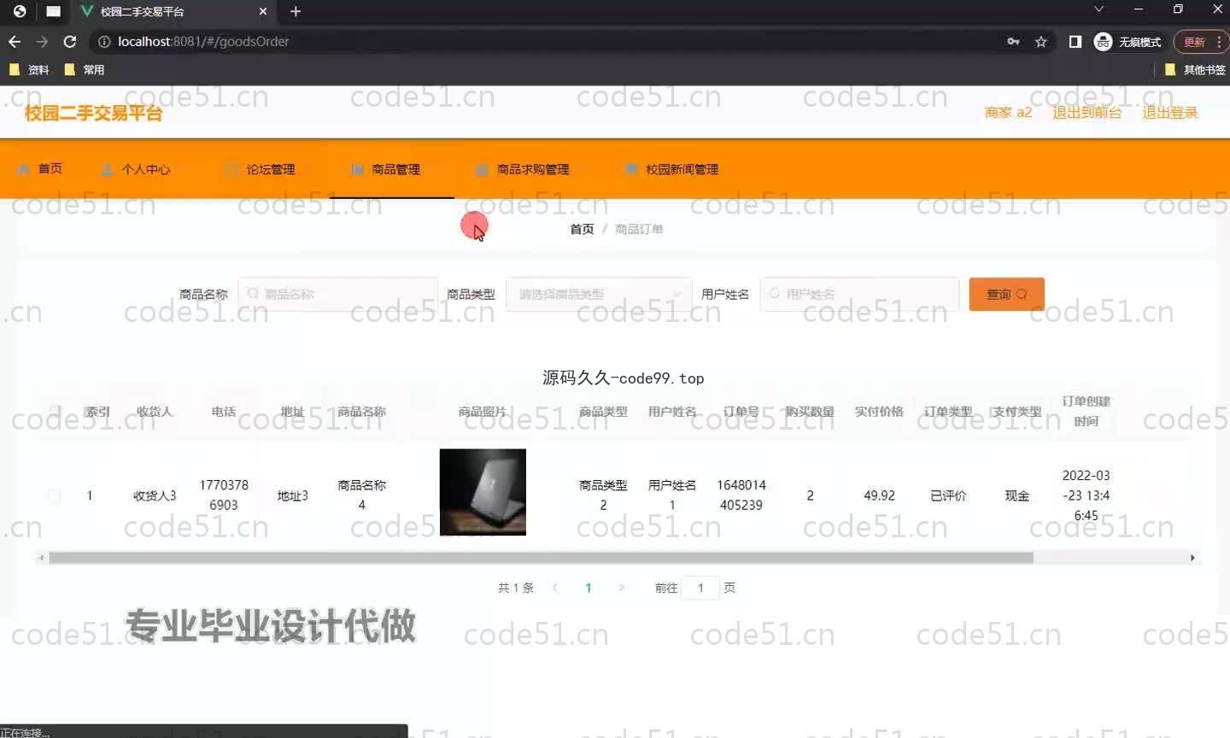This screenshot has height=738, width=1230.
Task: Open the 常用 bookmark folder
Action: [85, 70]
